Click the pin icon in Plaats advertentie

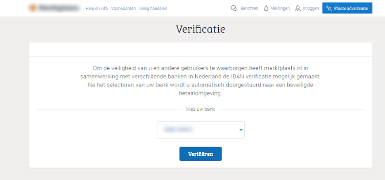(329, 8)
